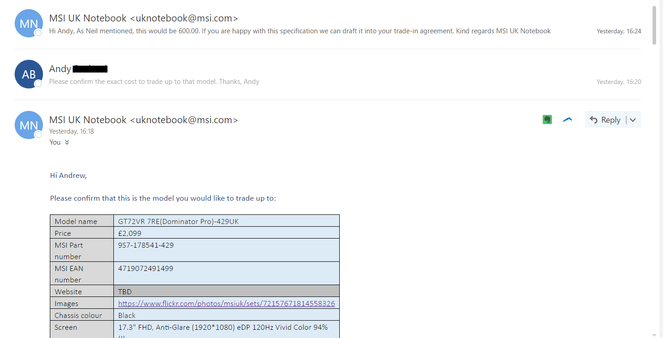The width and height of the screenshot is (663, 338).
Task: Click the MN avatar on the 16:18 message
Action: tap(29, 125)
